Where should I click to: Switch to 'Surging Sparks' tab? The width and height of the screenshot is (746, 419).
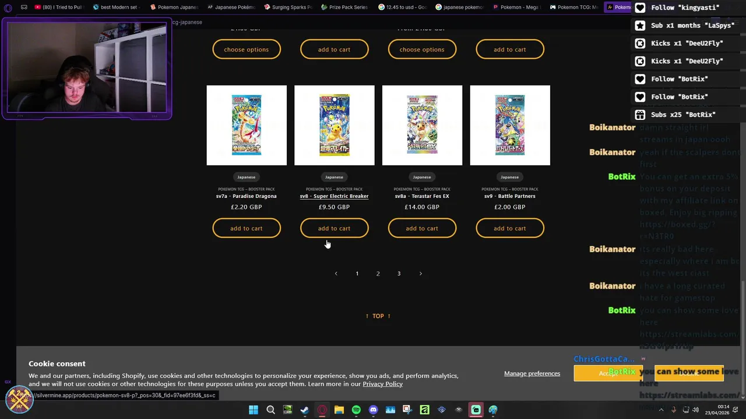[288, 8]
